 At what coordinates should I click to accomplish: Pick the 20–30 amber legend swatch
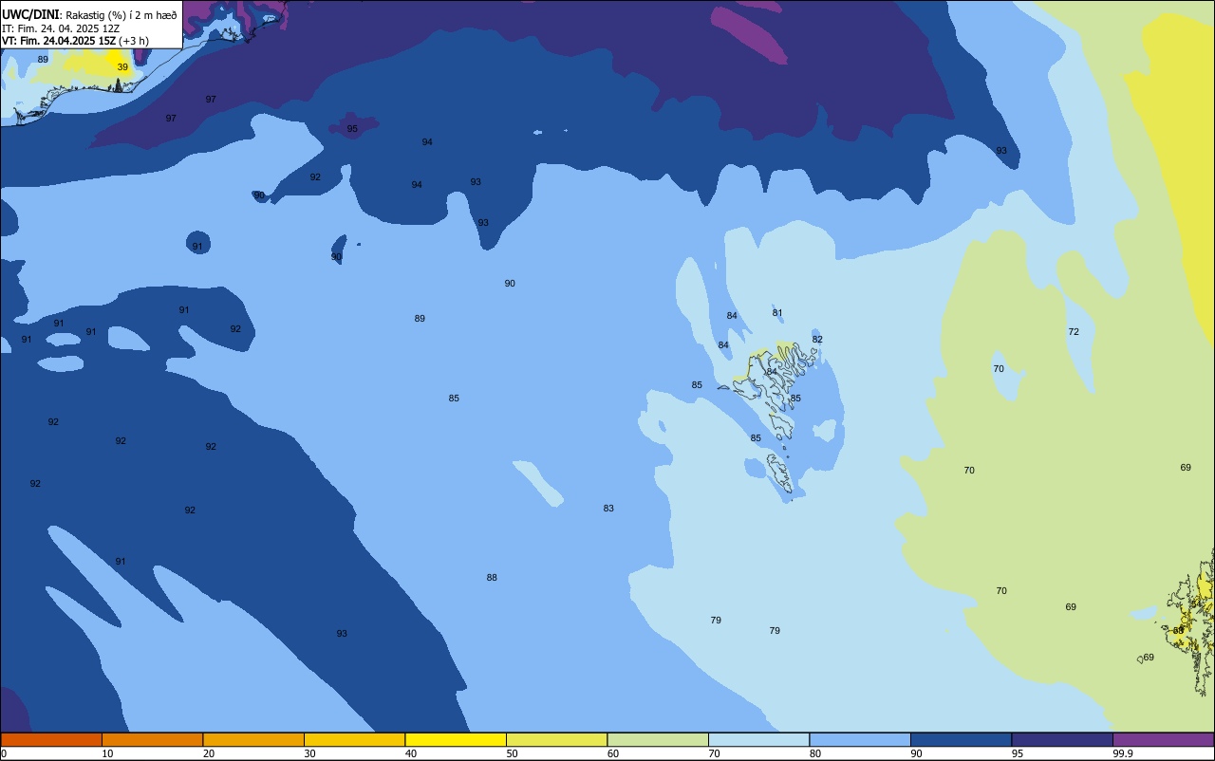253,739
